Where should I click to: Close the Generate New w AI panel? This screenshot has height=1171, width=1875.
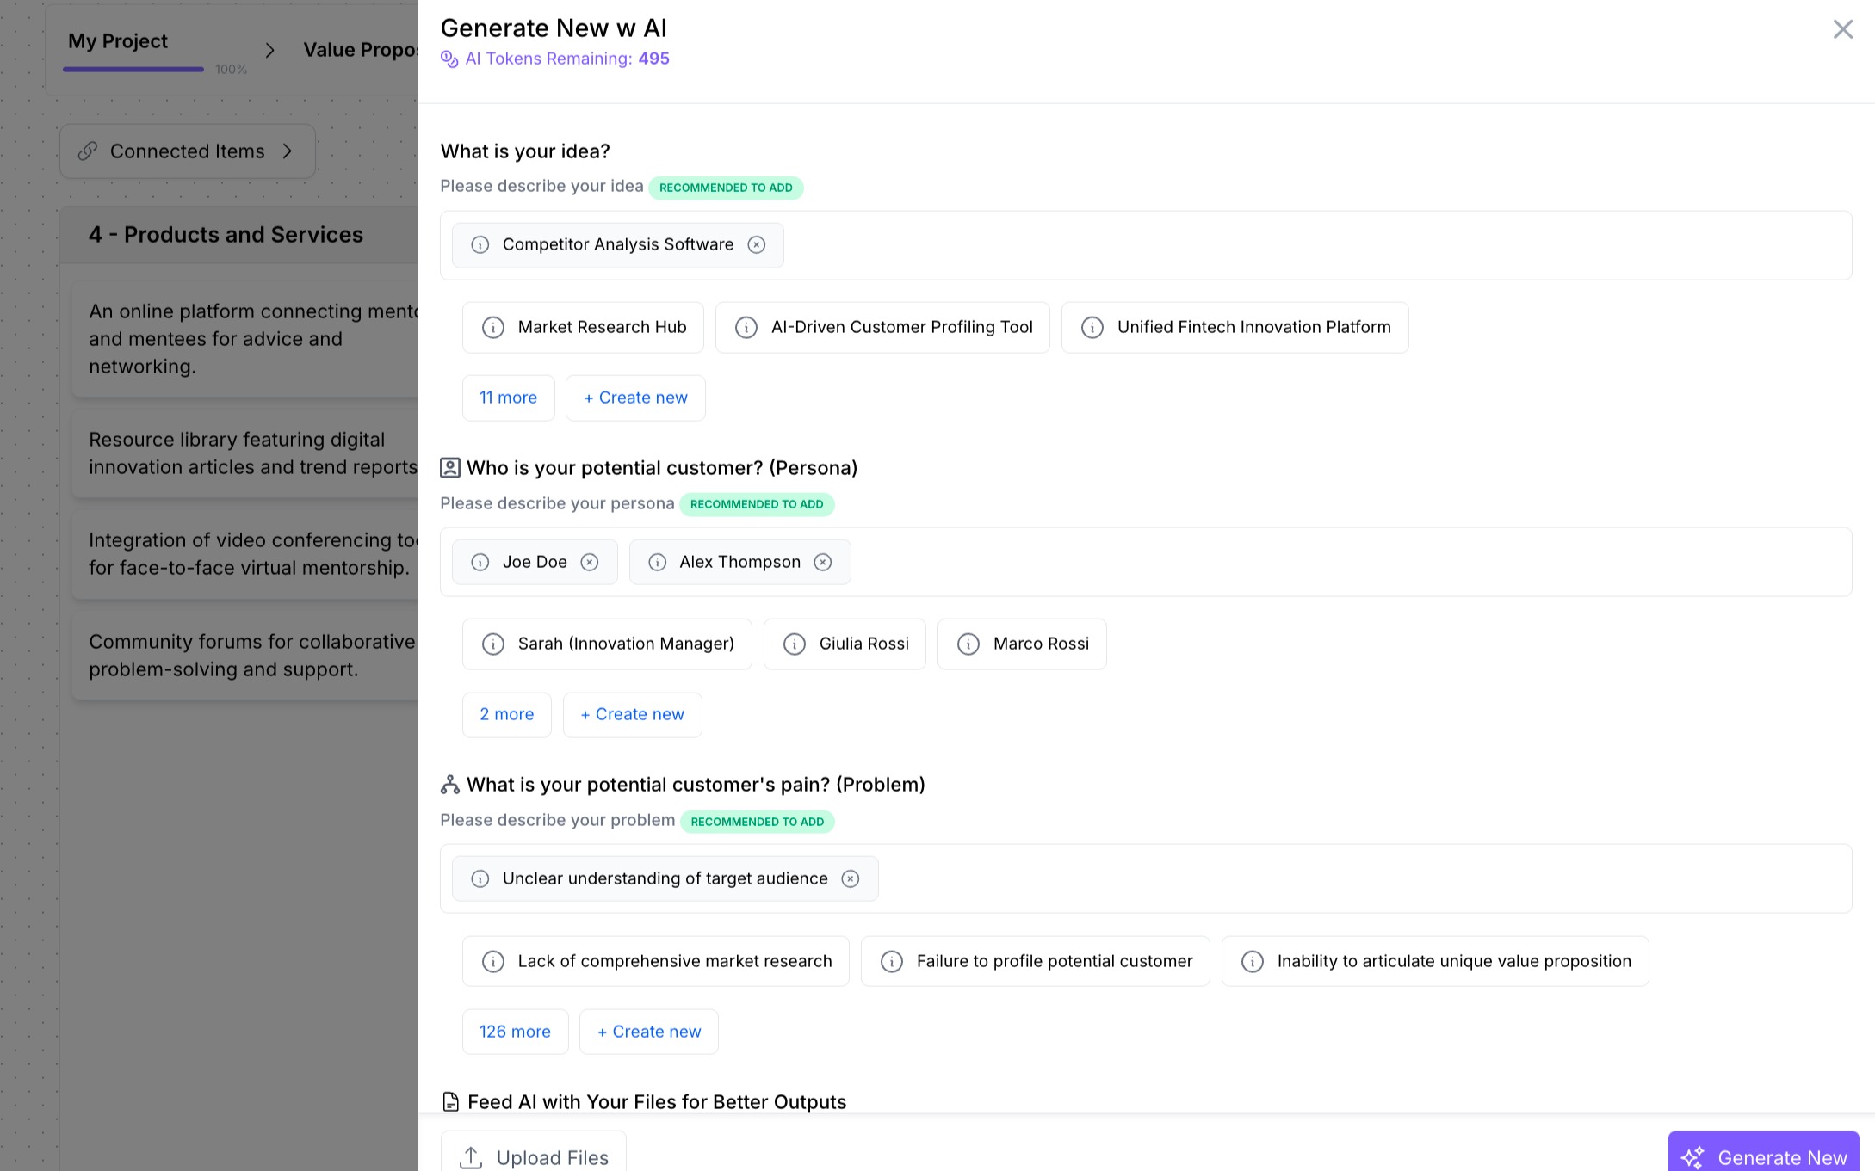click(1842, 29)
